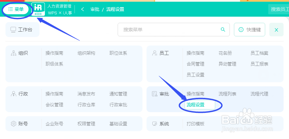Screen dimensions: 289x139
Task: Go to 权限管理 under 账号
Action: pyautogui.click(x=86, y=124)
